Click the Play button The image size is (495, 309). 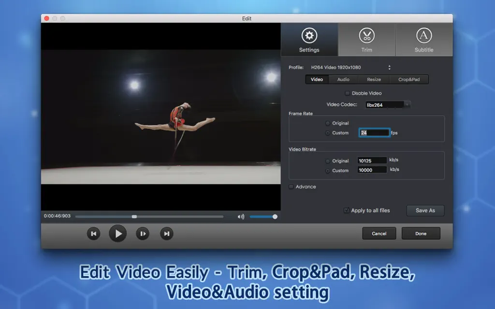tap(118, 233)
